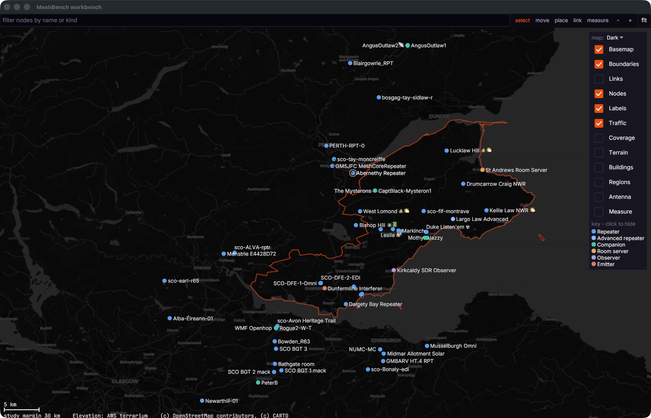Click the Blairgowrie_RPT node dot

pyautogui.click(x=350, y=63)
